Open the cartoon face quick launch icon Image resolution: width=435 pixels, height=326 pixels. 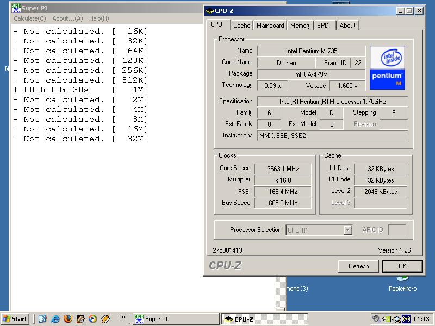(x=80, y=319)
